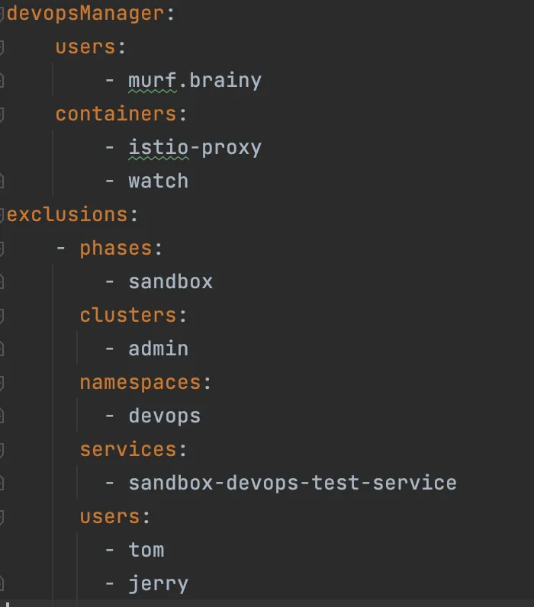
Task: Click the namespaces key
Action: pos(140,383)
